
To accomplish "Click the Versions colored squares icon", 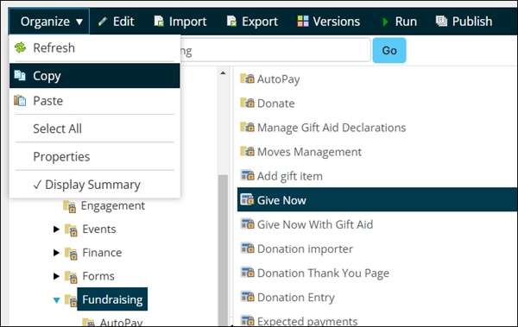I will pyautogui.click(x=303, y=22).
